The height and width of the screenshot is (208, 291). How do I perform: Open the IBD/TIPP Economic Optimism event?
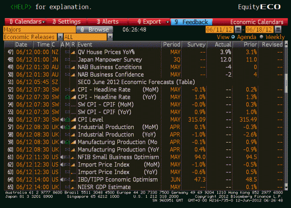pos(118,180)
